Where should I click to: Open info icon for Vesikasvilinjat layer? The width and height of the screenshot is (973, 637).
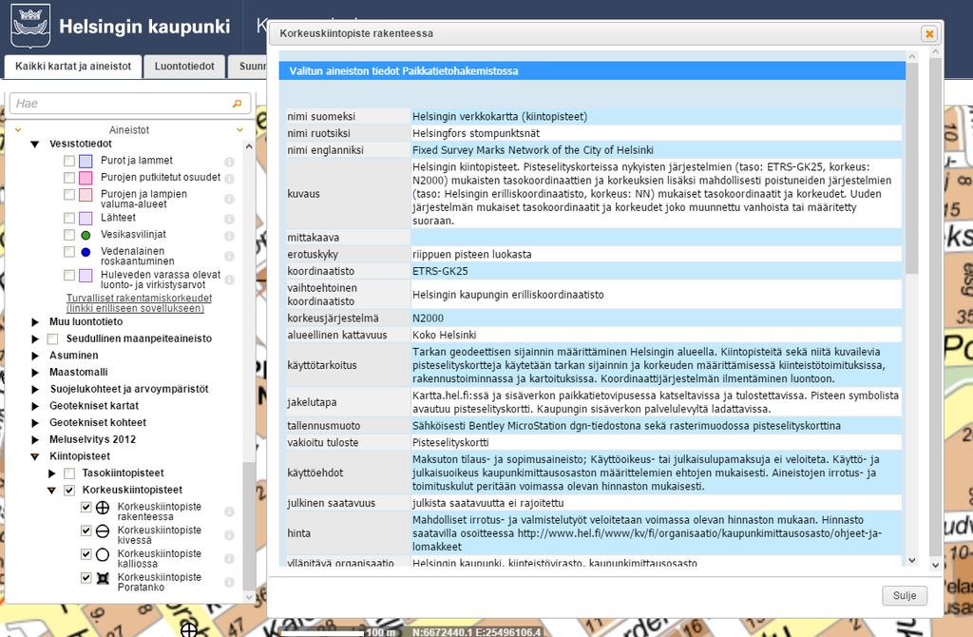pos(229,236)
